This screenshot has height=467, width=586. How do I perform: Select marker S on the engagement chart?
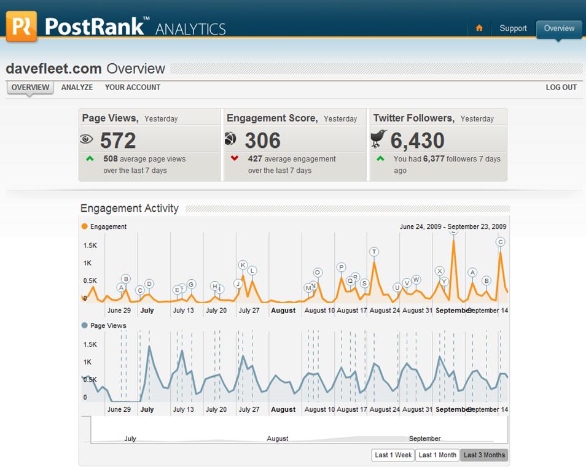[x=364, y=284]
